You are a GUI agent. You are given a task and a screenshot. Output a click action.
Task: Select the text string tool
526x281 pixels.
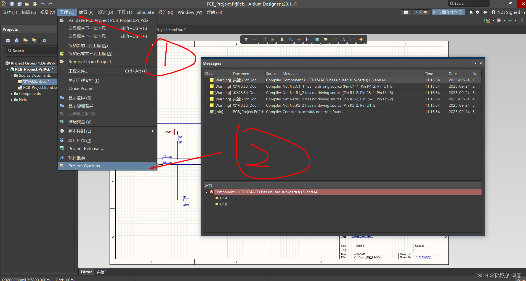pyautogui.click(x=344, y=39)
